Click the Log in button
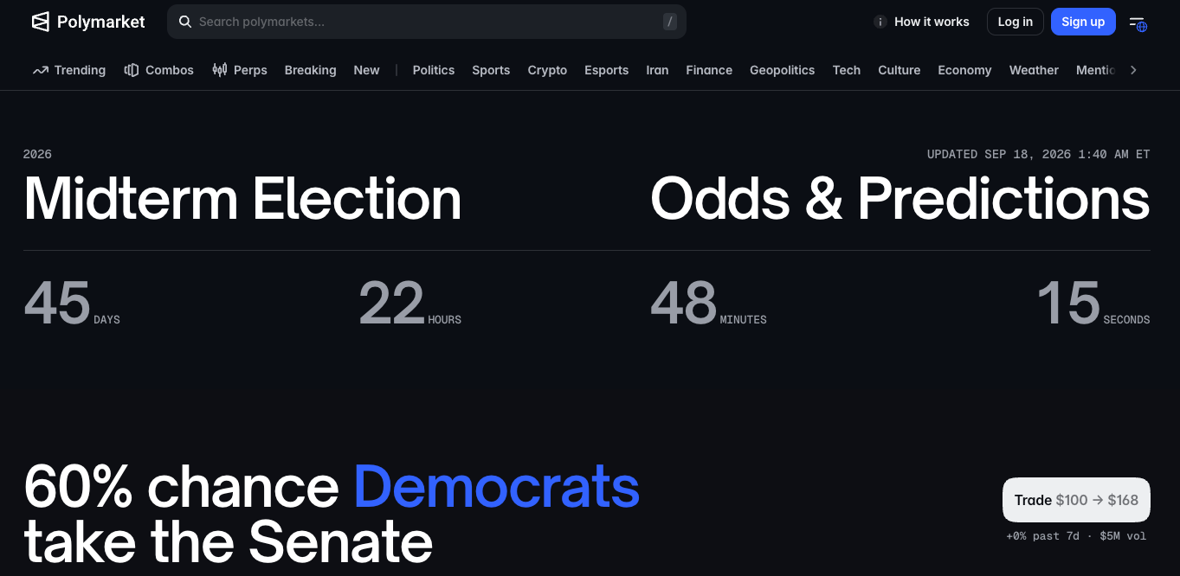This screenshot has height=576, width=1180. (x=1015, y=22)
